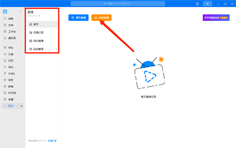The width and height of the screenshot is (236, 148).
Task: Click 预约直播 schedule live button
Action: [x=78, y=18]
